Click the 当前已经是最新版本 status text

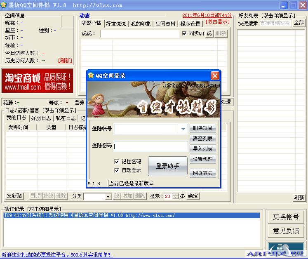click(131, 184)
